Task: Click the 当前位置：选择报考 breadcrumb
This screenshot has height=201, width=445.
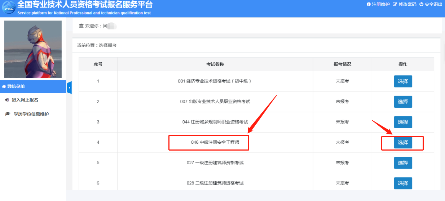Action: point(97,45)
